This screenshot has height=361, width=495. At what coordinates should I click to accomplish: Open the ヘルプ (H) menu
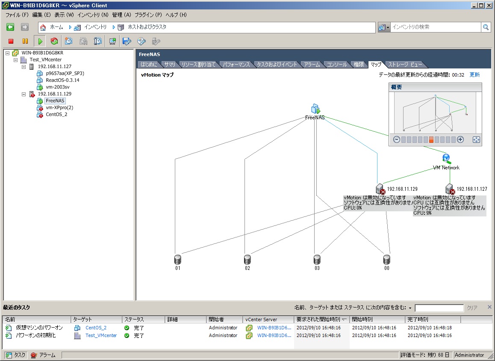coord(176,15)
